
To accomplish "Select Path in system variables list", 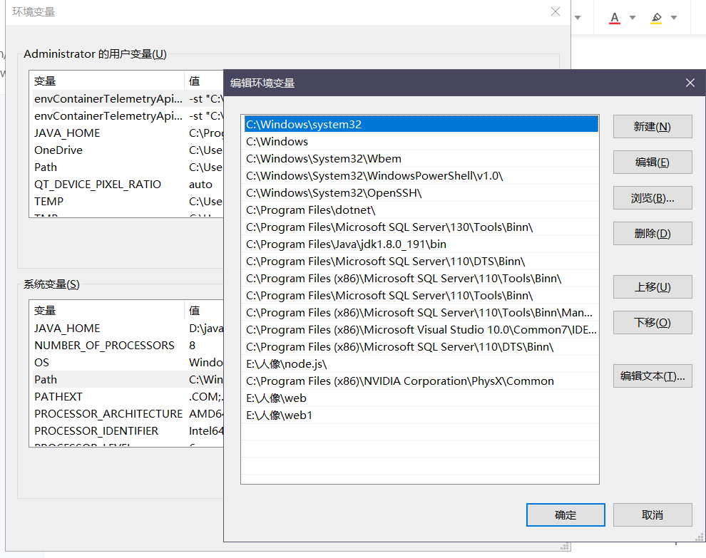I will [126, 379].
